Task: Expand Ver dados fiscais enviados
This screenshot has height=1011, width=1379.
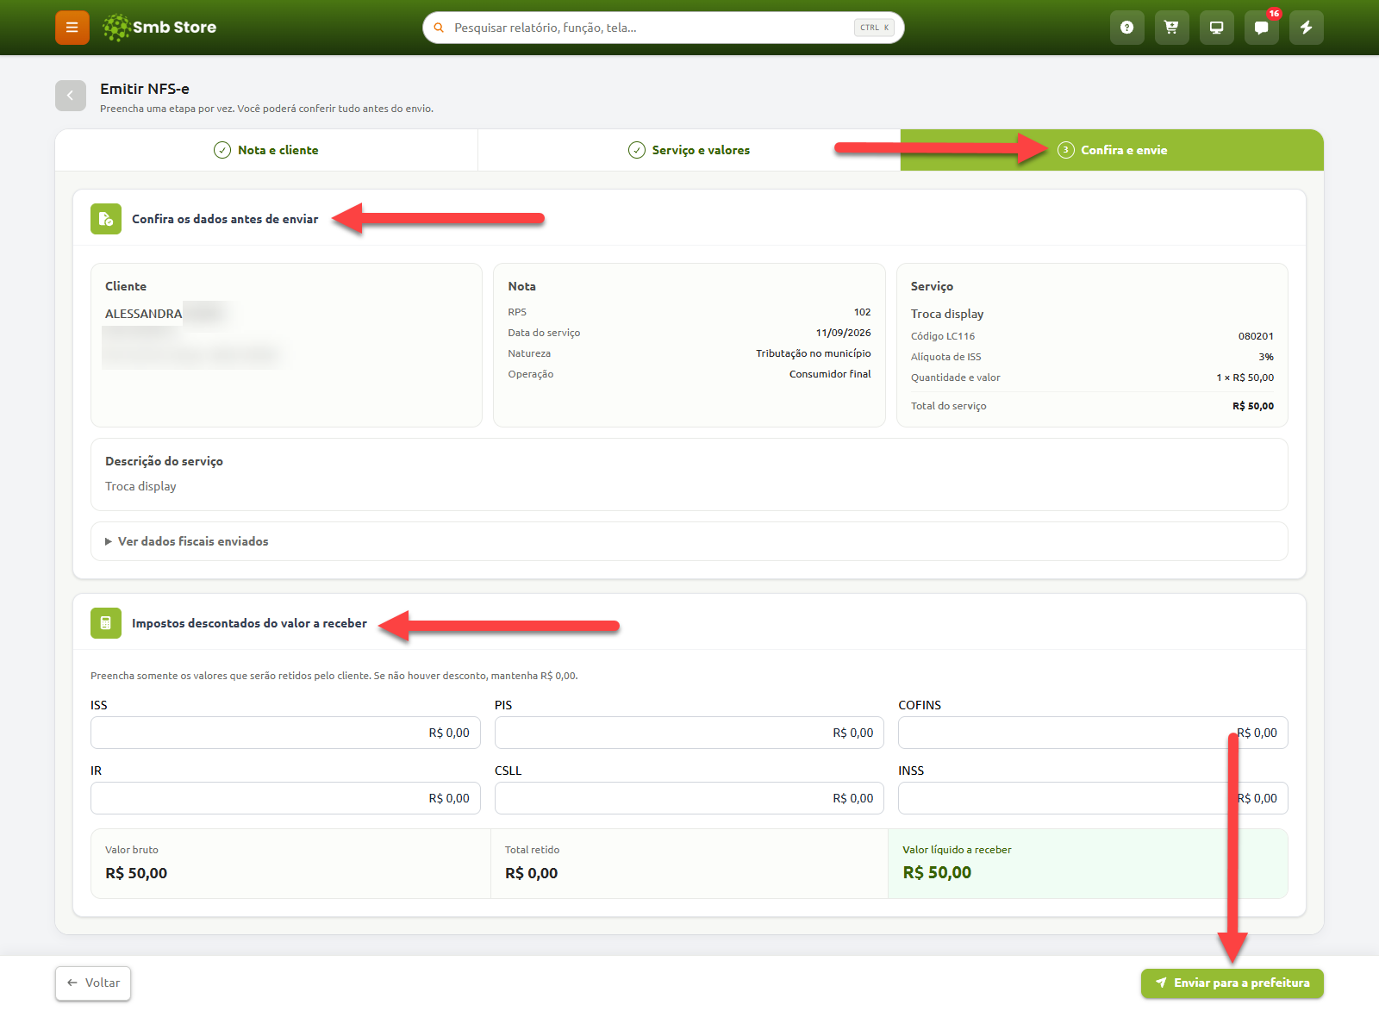Action: pos(689,541)
